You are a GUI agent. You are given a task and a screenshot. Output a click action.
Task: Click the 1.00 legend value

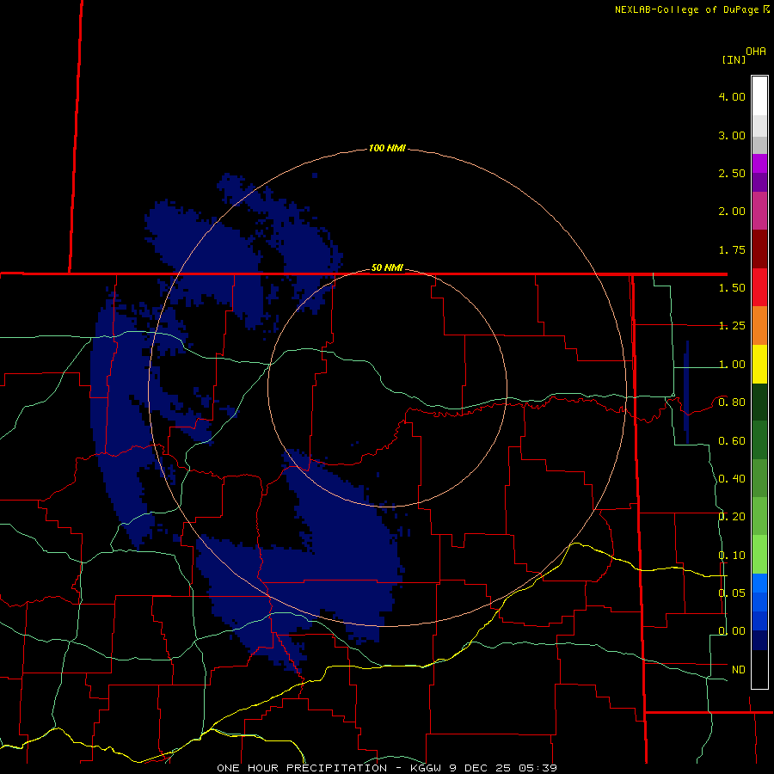coord(732,365)
